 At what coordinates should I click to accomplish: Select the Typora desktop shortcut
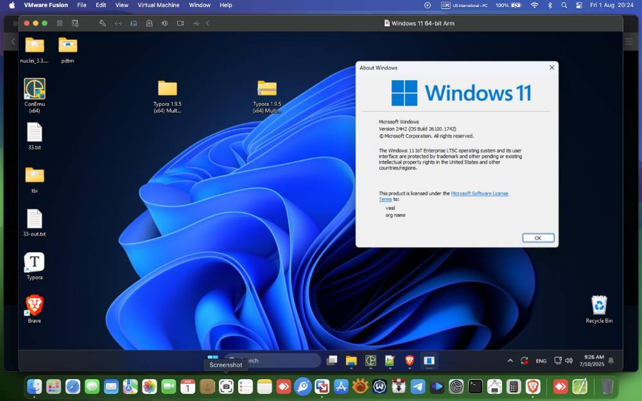click(35, 266)
